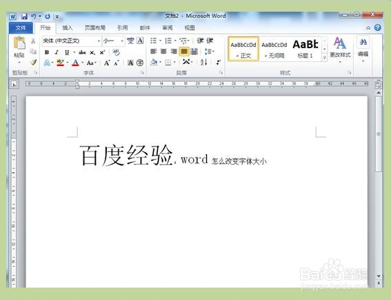Switch to the 引用 References tab

tap(123, 28)
